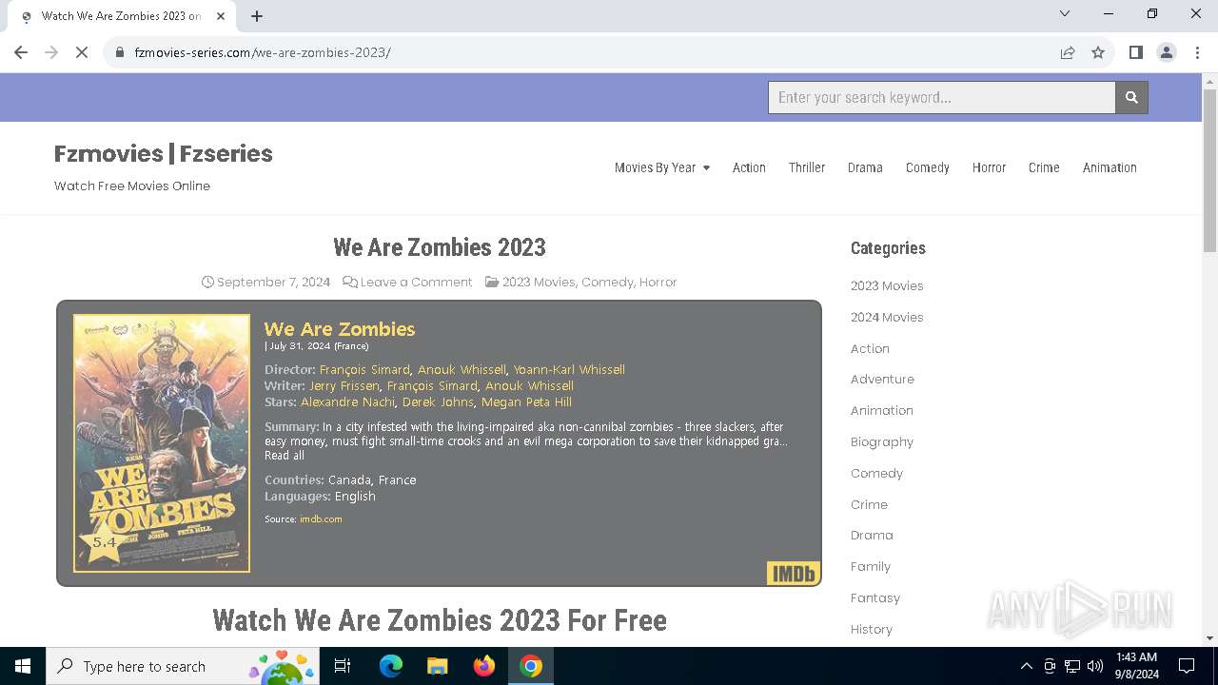Screen dimensions: 1218x685
Task: Open director Yoann-Karl Whissell link
Action: click(569, 369)
